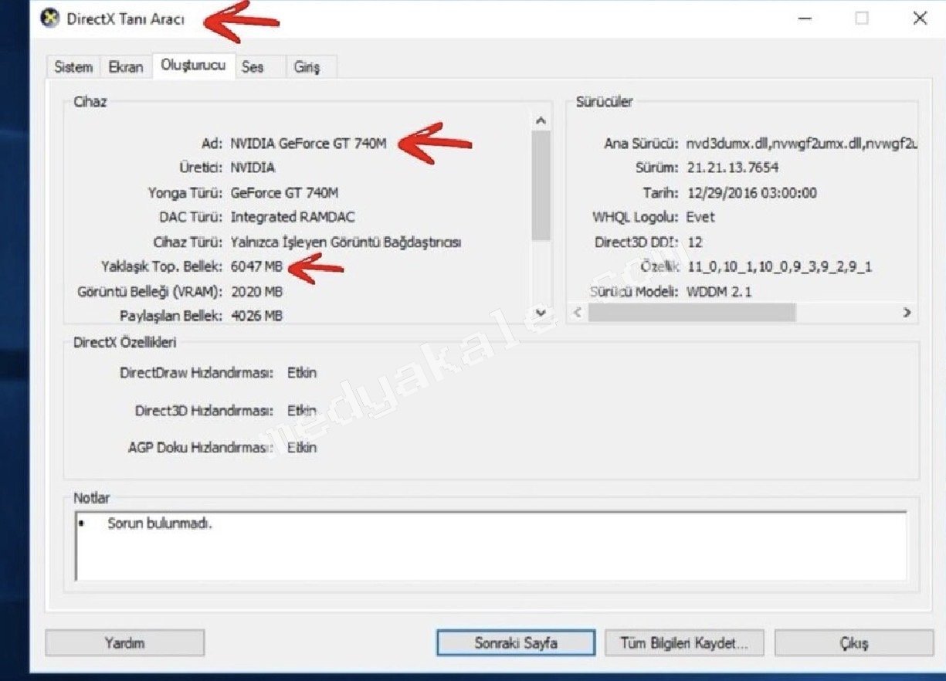Click the Sürücü Modeli value 'WDDM 2.1'
This screenshot has width=946, height=681.
point(719,291)
